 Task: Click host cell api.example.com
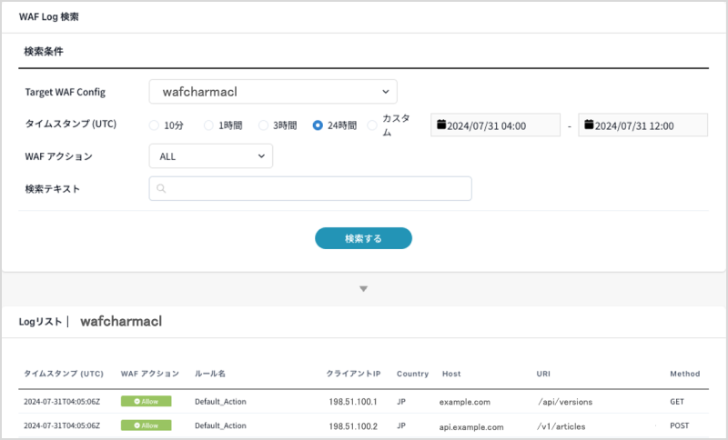(471, 426)
